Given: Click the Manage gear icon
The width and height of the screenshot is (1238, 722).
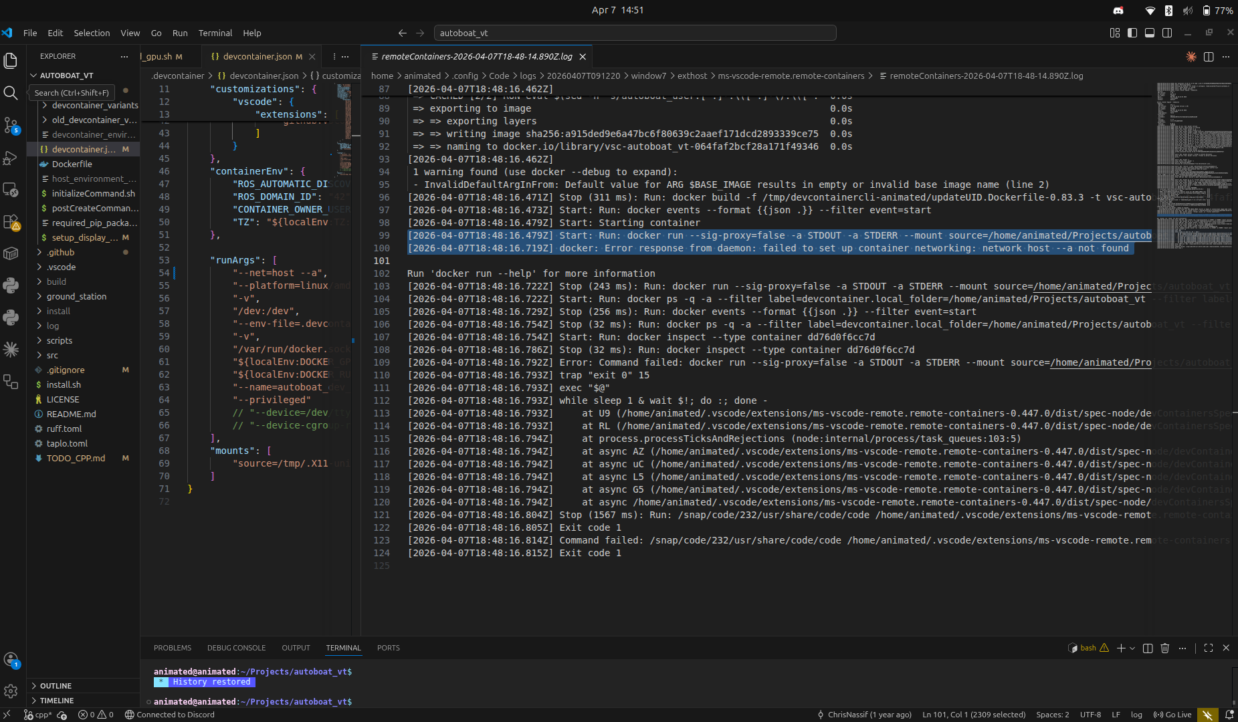Looking at the screenshot, I should 11,691.
